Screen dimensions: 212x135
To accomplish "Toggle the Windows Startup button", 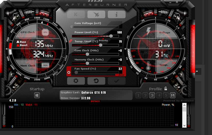I will point(37,96).
